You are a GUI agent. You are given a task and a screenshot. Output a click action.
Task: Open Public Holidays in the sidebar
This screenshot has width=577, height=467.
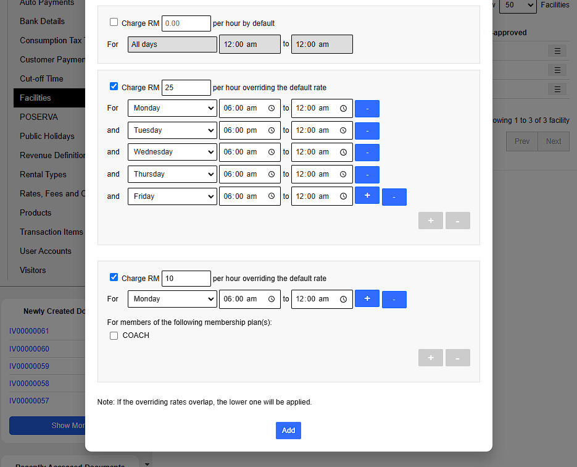click(47, 136)
